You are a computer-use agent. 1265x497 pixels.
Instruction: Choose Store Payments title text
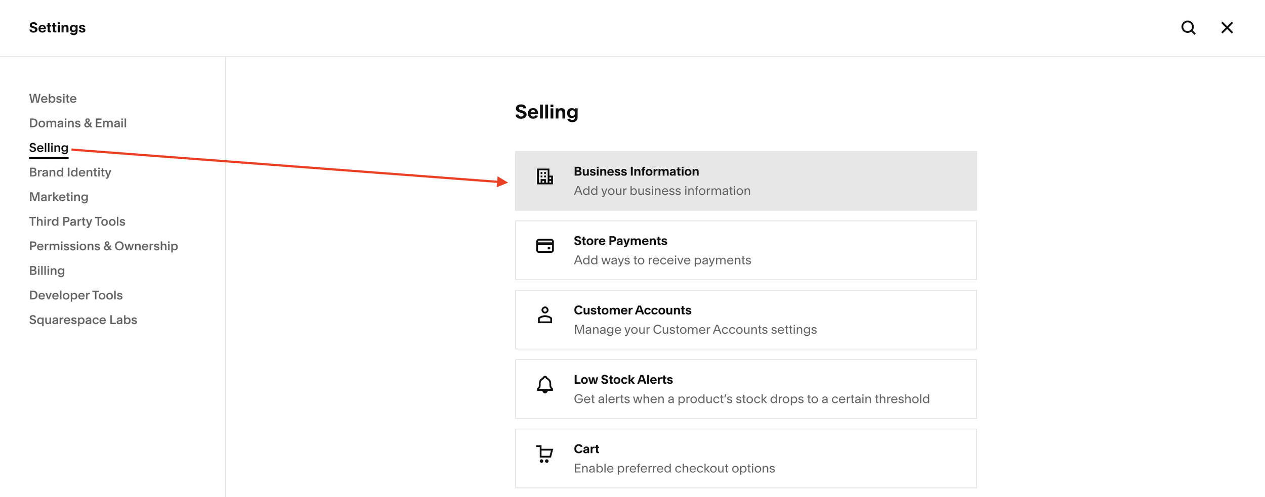point(620,241)
